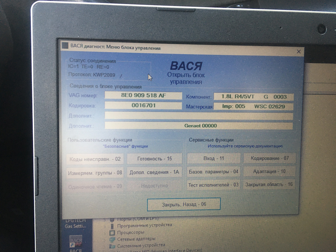This screenshot has height=252, width=336.
Task: Click the ВАСЯ logo heading
Action: (186, 66)
